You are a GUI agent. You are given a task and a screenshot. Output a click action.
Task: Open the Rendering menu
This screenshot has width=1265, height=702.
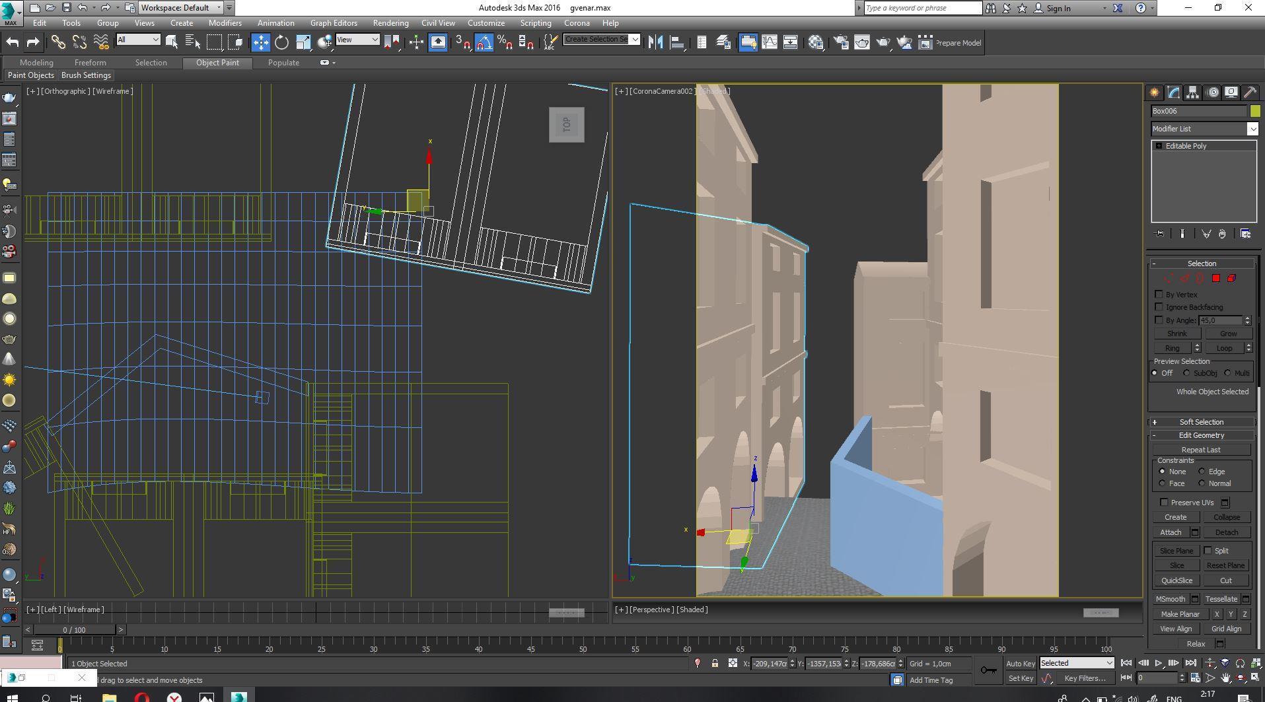[390, 23]
